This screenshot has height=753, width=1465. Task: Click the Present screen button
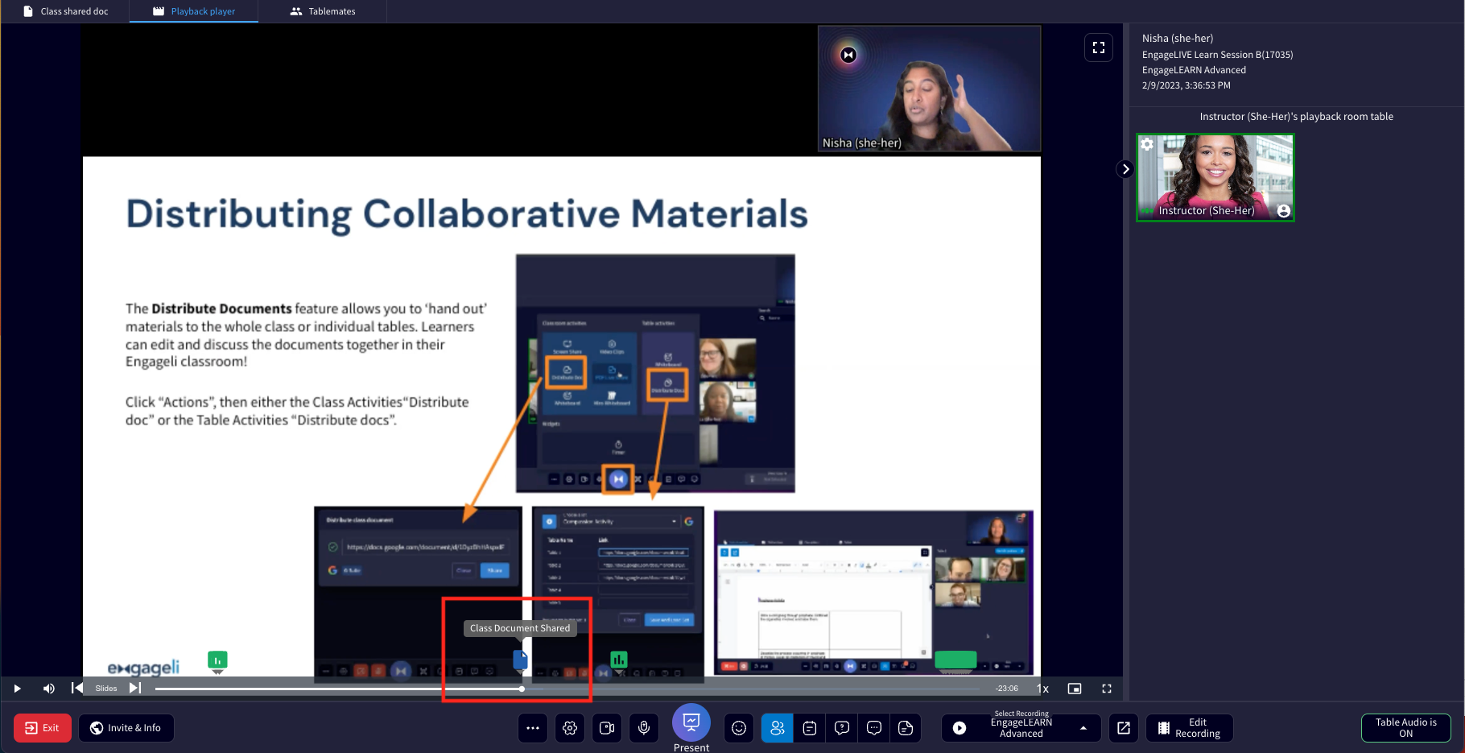pyautogui.click(x=691, y=723)
